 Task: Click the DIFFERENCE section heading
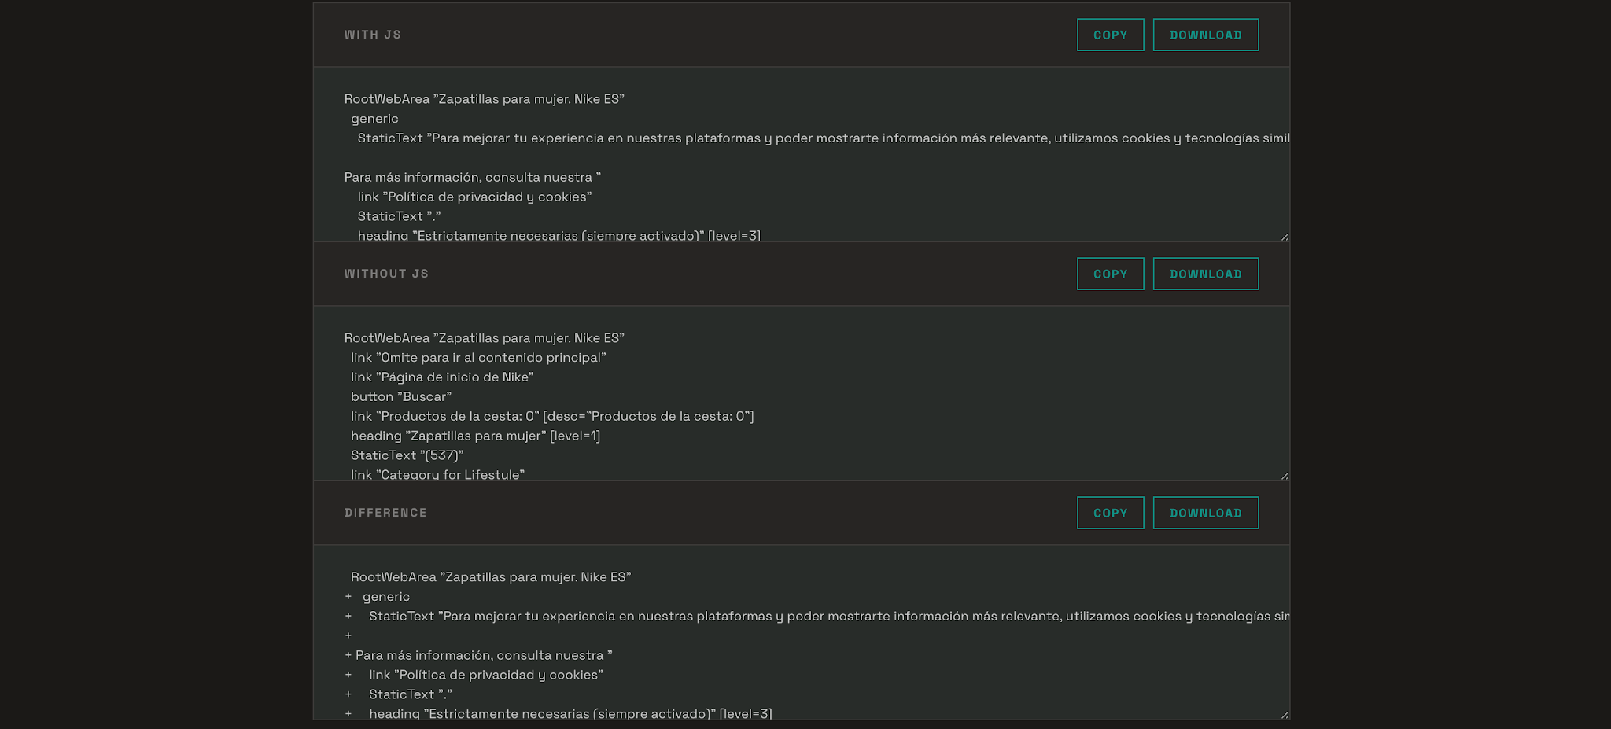point(385,513)
